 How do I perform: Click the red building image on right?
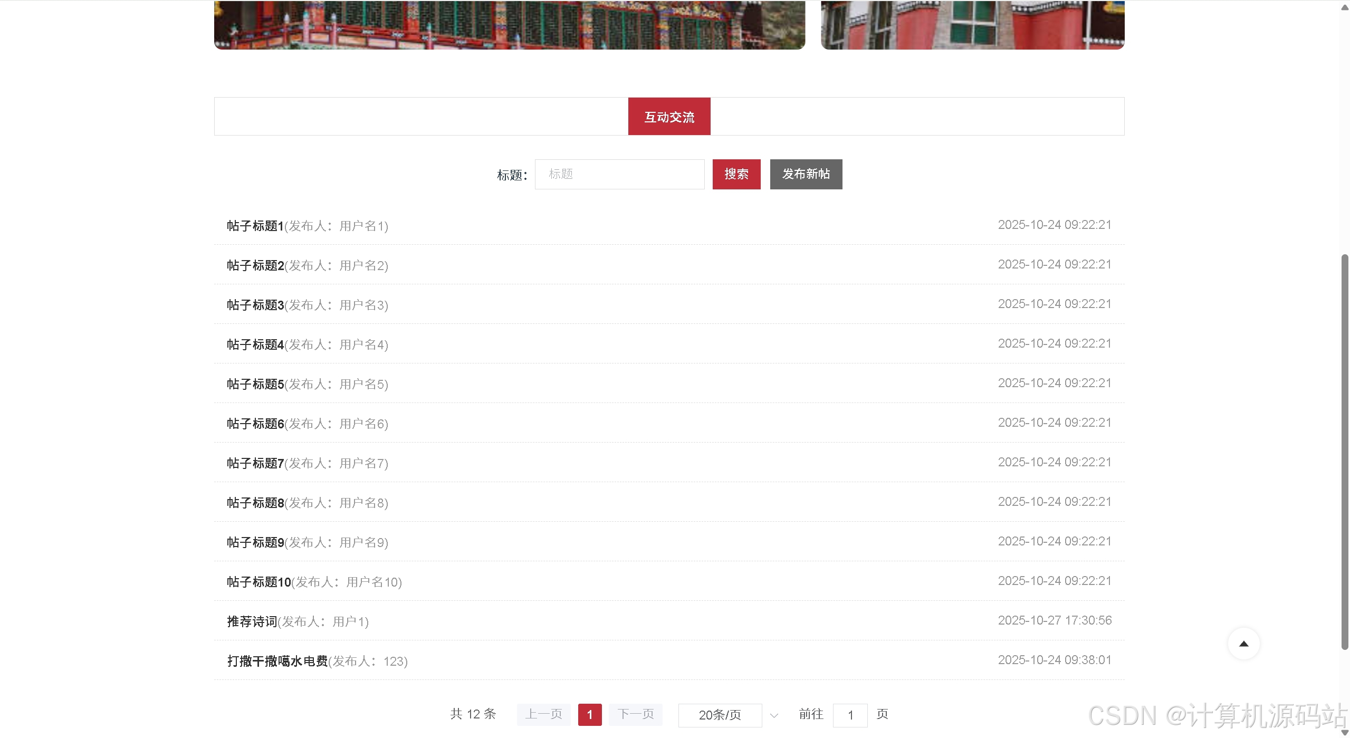(x=972, y=25)
